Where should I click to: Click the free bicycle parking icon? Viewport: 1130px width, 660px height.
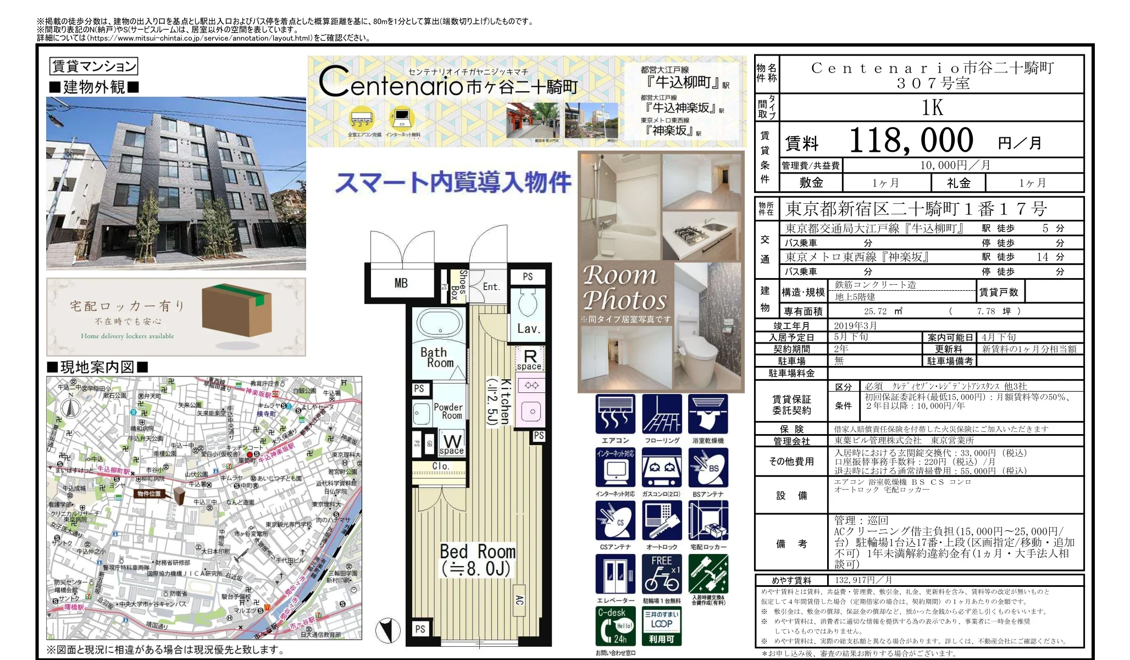[x=662, y=574]
